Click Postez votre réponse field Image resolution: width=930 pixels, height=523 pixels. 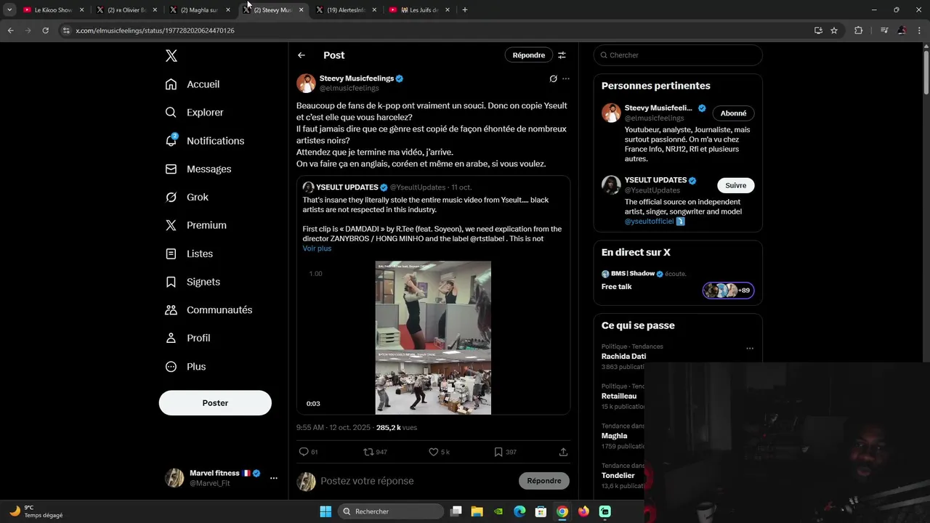point(416,481)
